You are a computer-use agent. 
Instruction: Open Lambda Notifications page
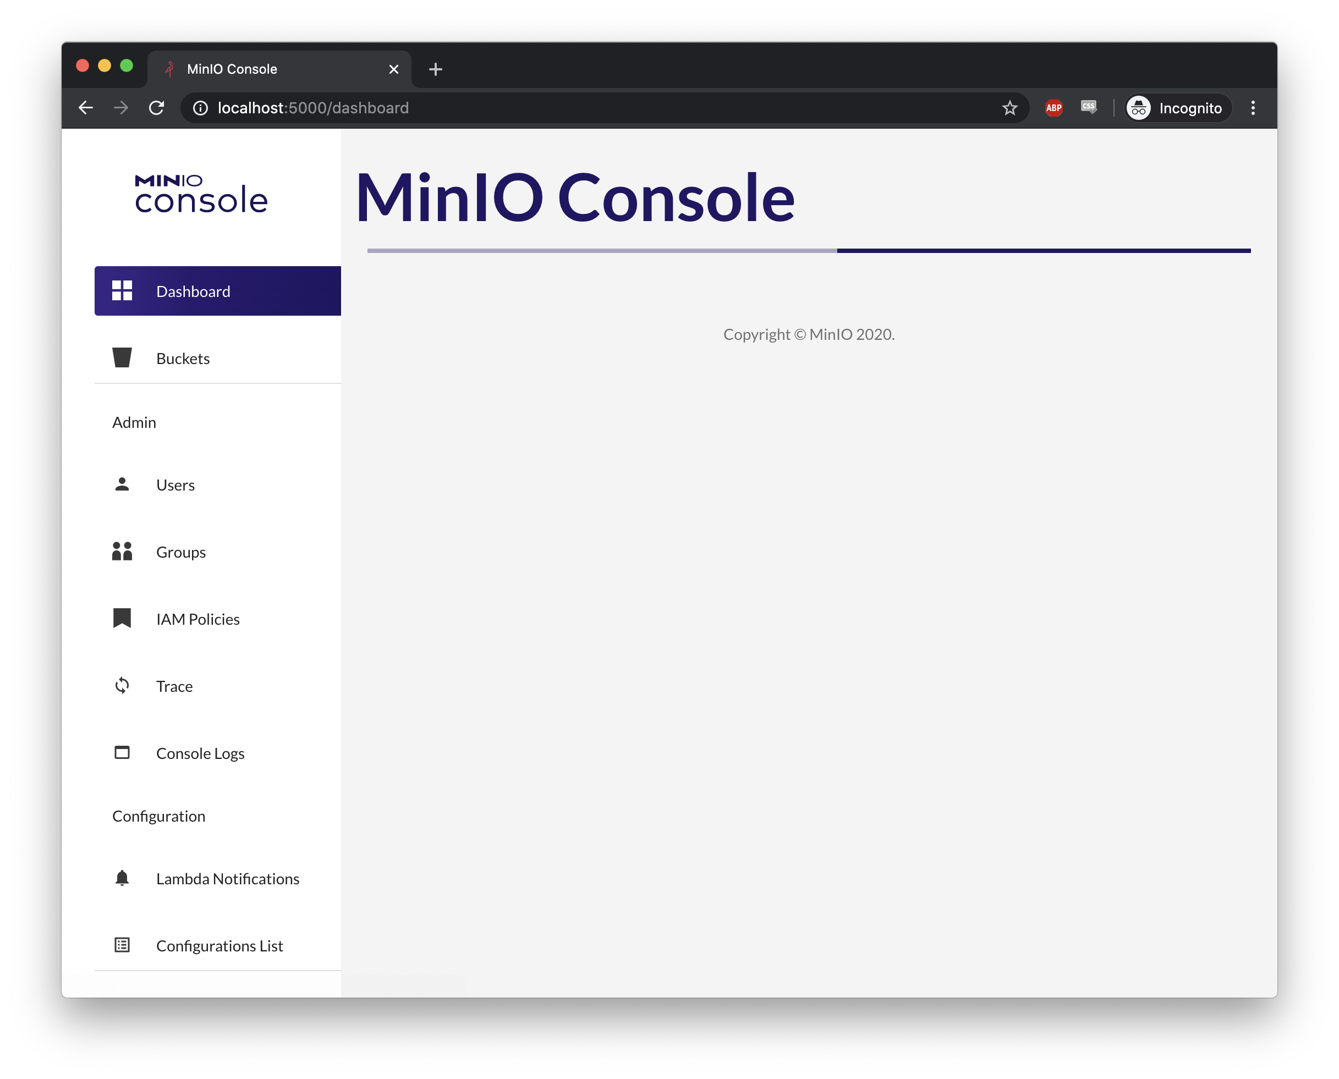click(217, 878)
